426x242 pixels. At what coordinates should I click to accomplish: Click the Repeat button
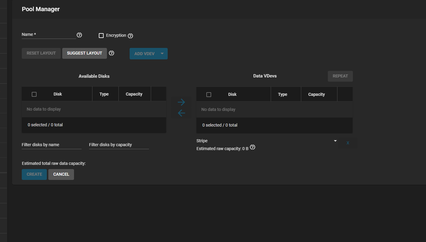point(340,76)
